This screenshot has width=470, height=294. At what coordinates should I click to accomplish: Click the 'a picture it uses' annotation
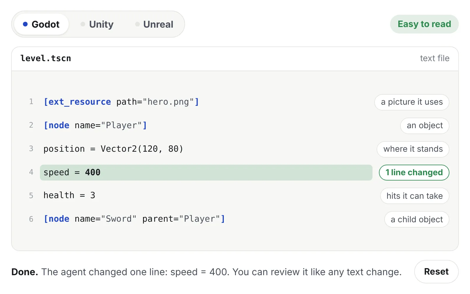point(412,102)
